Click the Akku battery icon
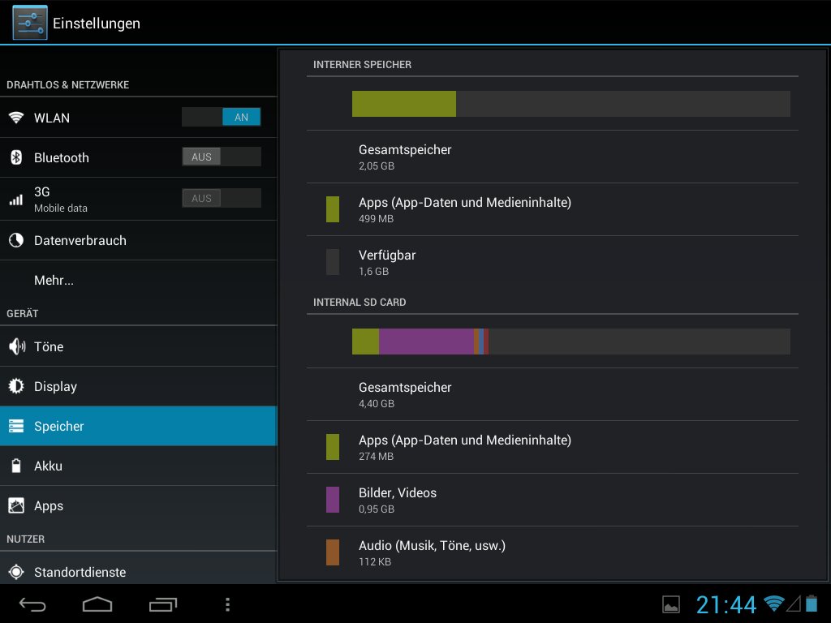The height and width of the screenshot is (623, 831). pyautogui.click(x=16, y=466)
